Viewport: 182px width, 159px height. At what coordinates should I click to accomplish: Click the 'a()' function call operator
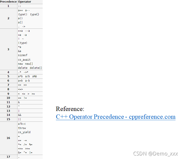tap(20, 18)
